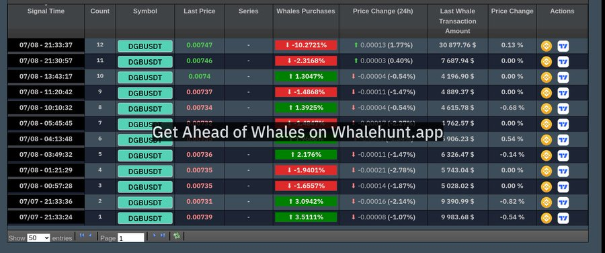Click TradingView icon in the 07/07 21:33:24 row
Image resolution: width=605 pixels, height=253 pixels.
coord(563,218)
